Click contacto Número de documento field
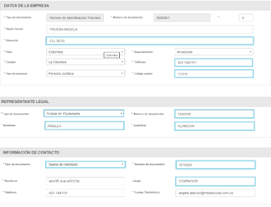 coord(215,165)
